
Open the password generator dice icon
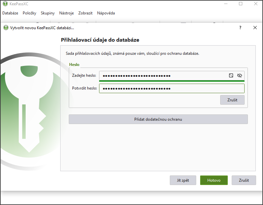click(x=231, y=76)
